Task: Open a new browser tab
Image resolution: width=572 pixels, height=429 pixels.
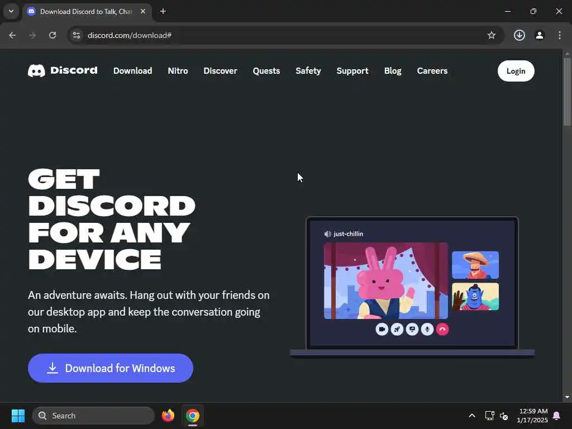Action: (163, 11)
